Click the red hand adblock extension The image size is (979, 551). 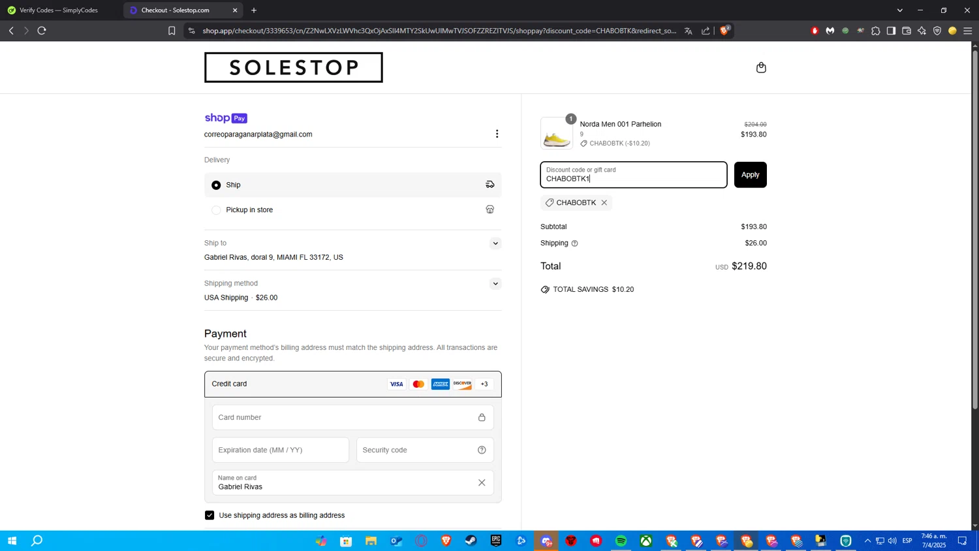(815, 31)
